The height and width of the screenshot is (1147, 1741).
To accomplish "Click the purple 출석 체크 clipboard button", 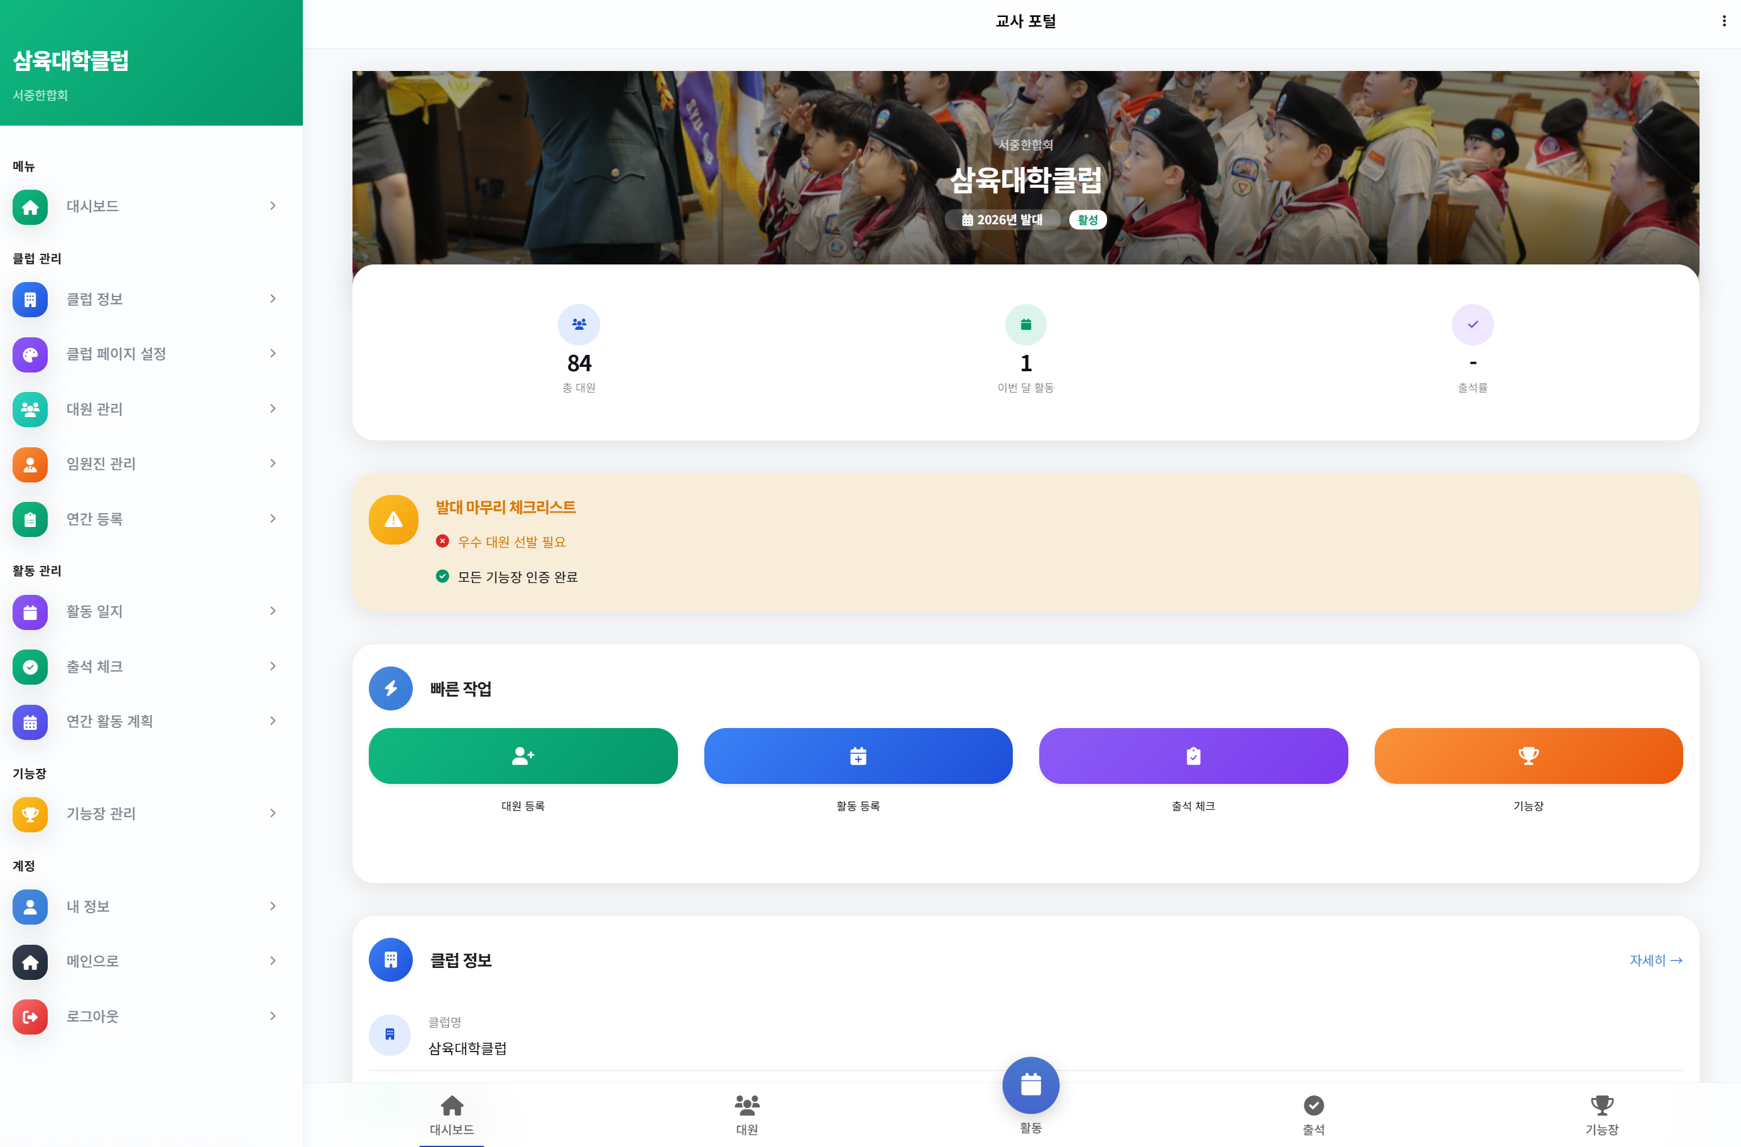I will click(x=1193, y=756).
